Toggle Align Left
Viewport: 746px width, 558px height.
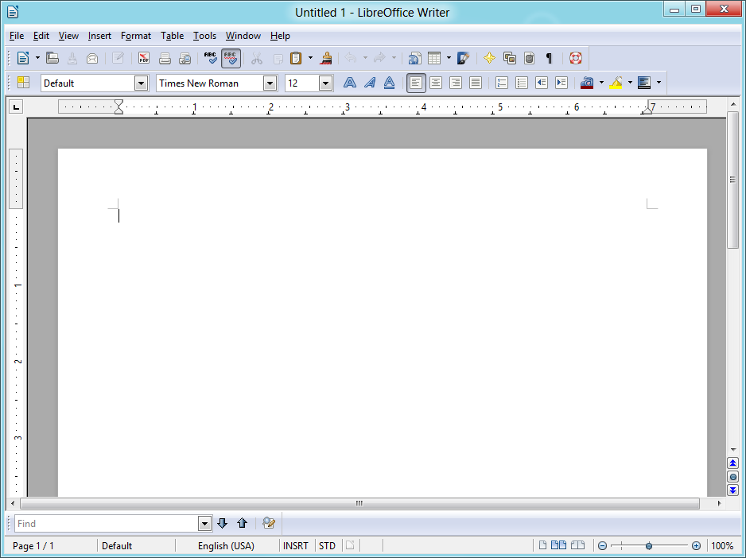pos(416,83)
